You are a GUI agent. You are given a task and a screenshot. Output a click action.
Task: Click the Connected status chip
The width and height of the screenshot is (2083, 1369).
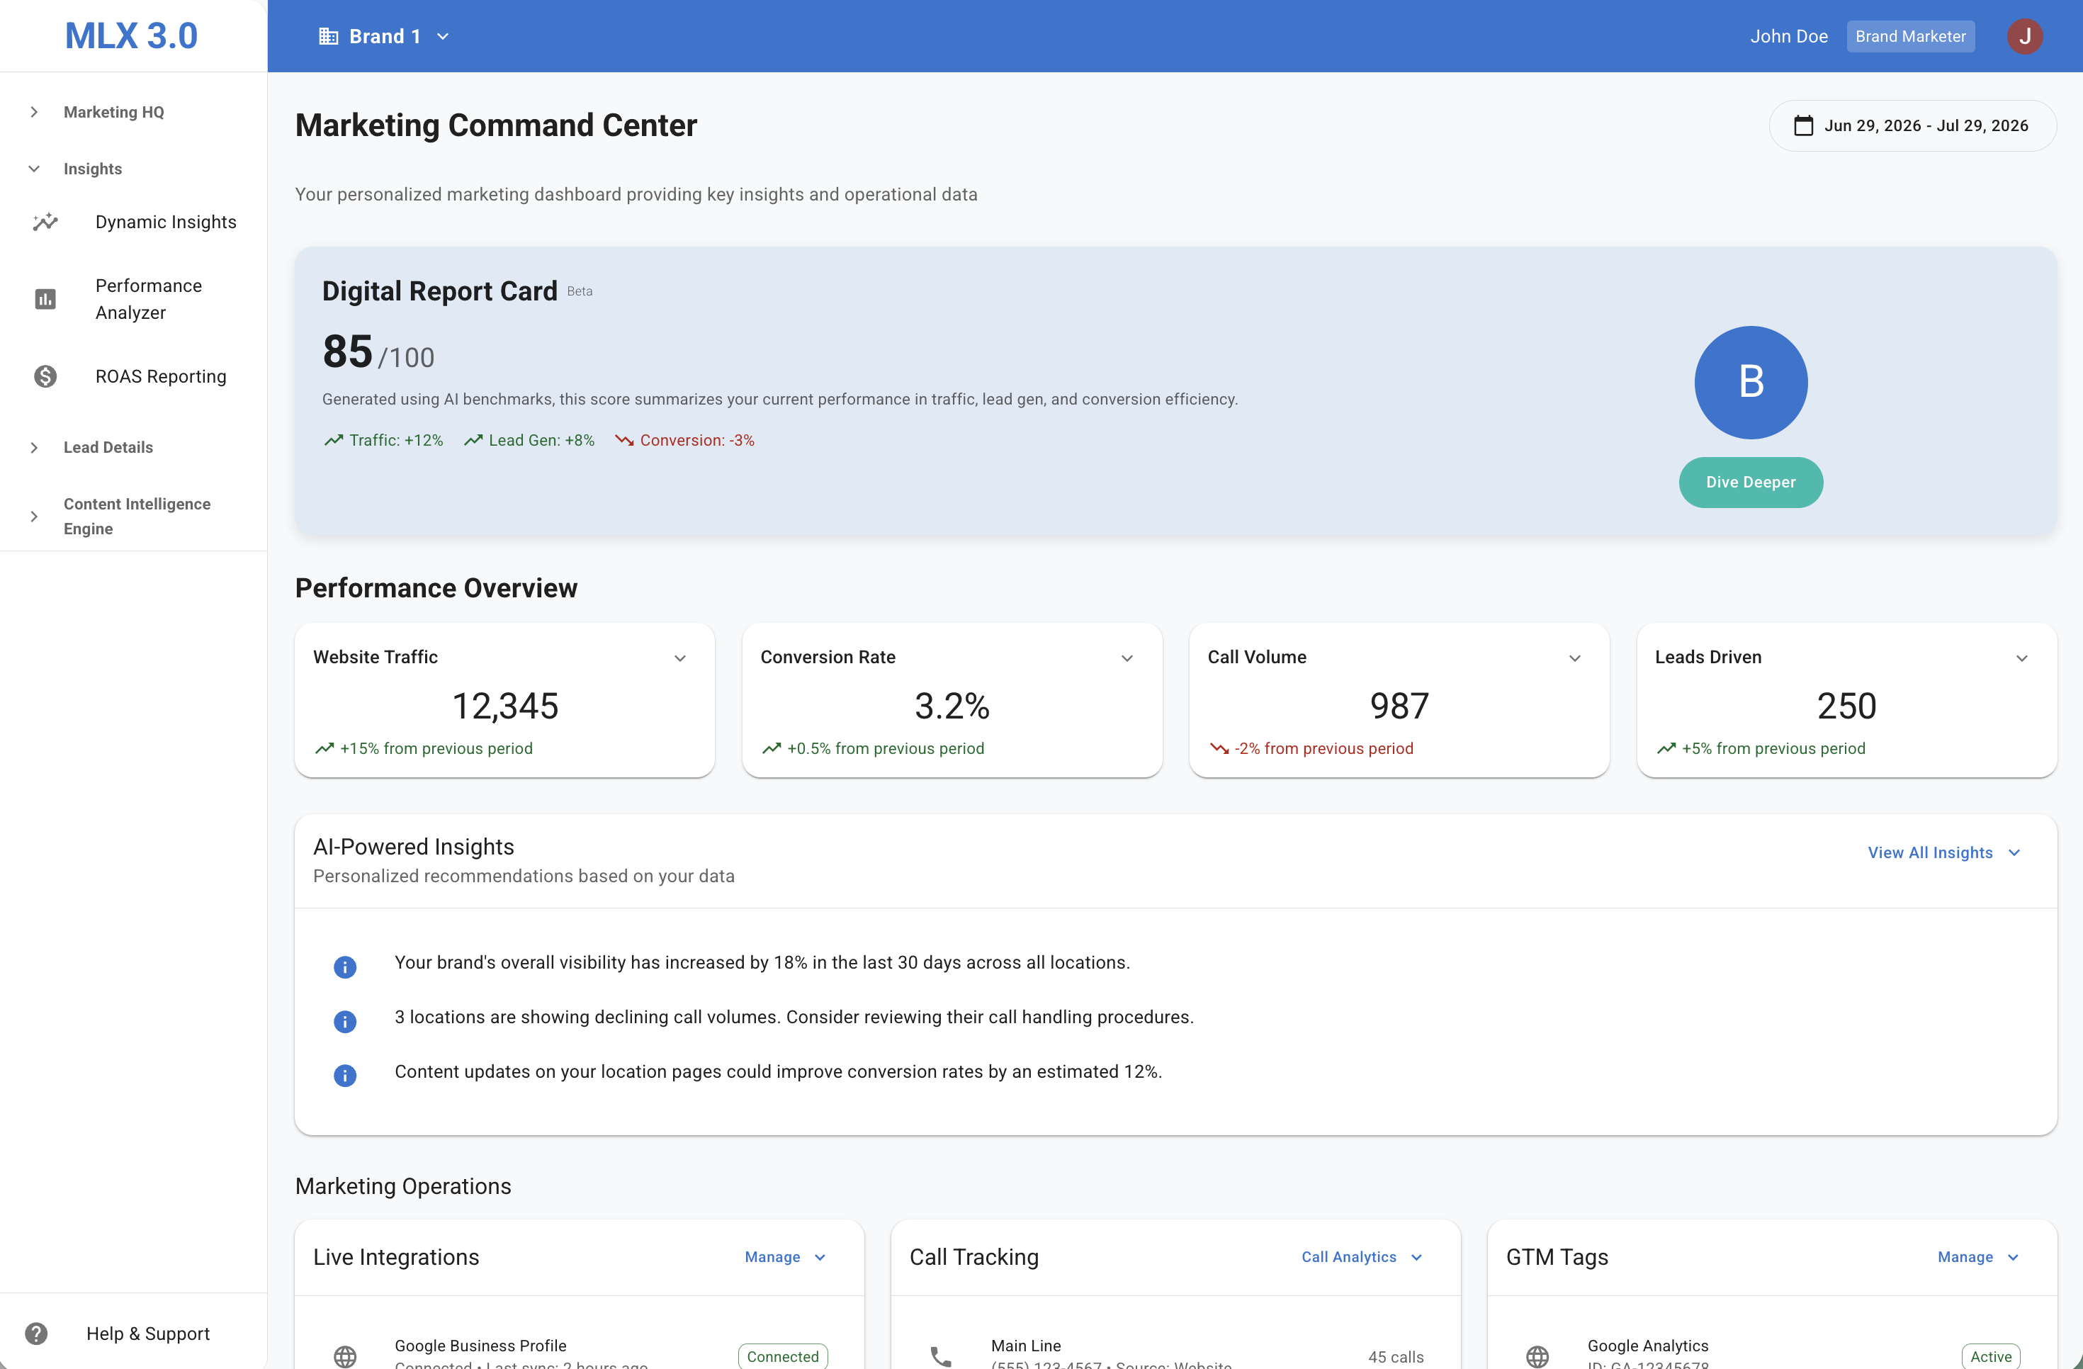(782, 1356)
